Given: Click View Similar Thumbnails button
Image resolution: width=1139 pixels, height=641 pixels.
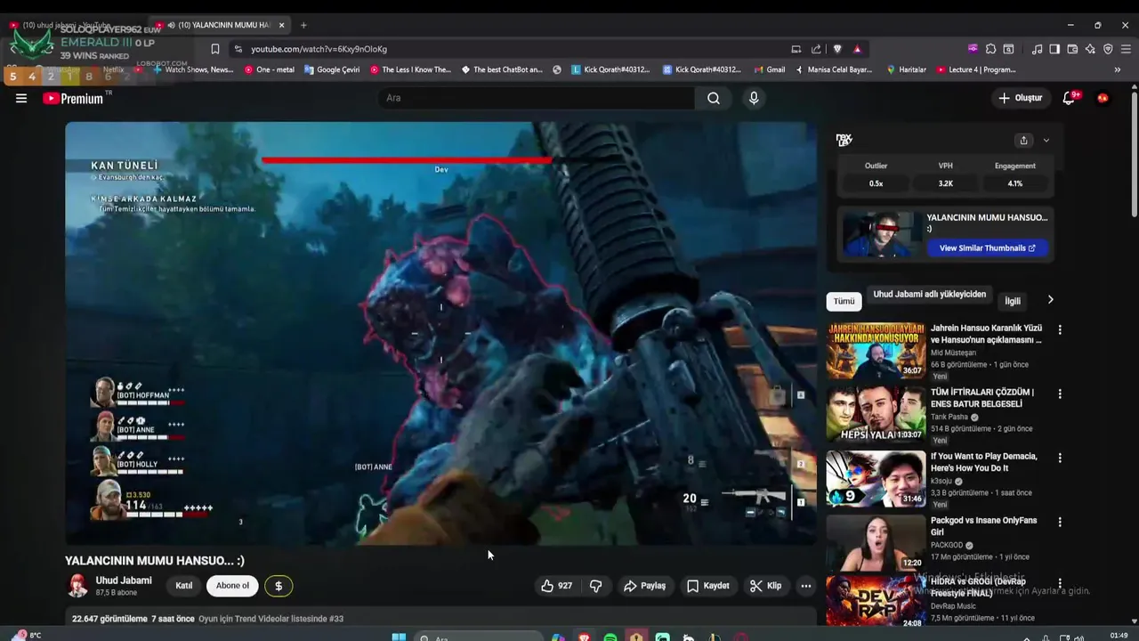Looking at the screenshot, I should 987,248.
